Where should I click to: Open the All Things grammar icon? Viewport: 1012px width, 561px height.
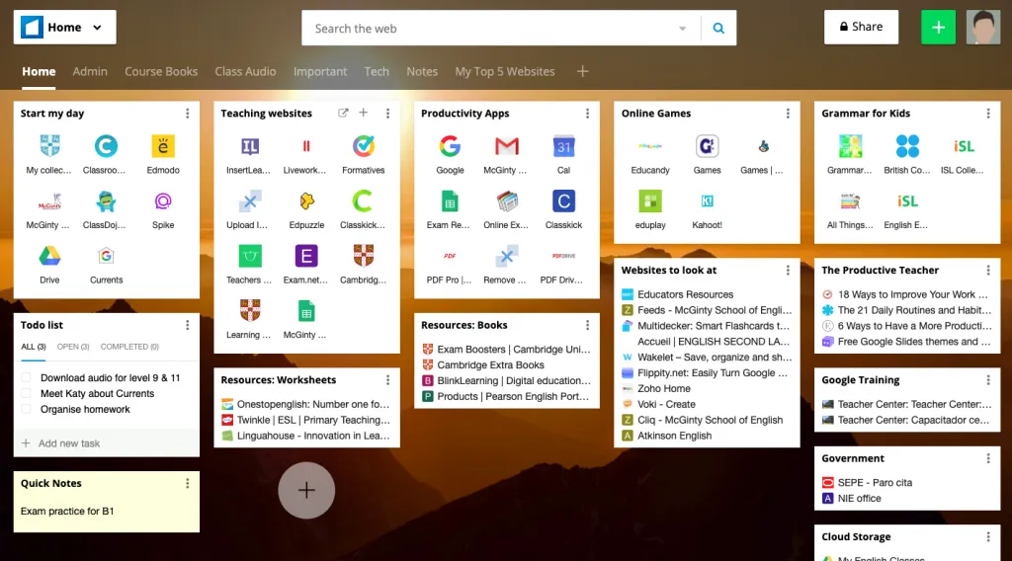pos(850,201)
